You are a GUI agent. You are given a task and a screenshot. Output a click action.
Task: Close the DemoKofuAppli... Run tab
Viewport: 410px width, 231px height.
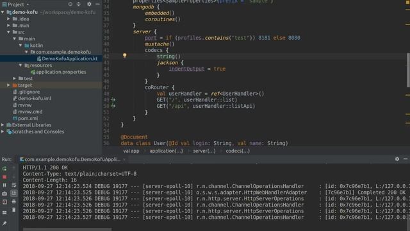pos(124,159)
